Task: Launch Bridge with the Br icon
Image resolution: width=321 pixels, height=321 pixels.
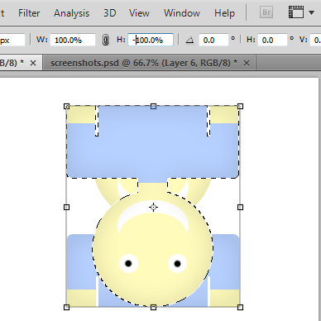Action: click(x=266, y=12)
